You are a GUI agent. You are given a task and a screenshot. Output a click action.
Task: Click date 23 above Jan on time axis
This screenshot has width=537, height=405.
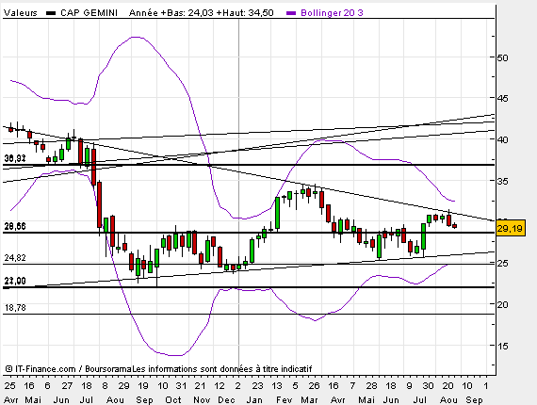coord(257,386)
